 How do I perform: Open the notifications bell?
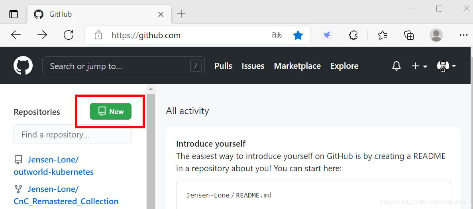coord(396,66)
